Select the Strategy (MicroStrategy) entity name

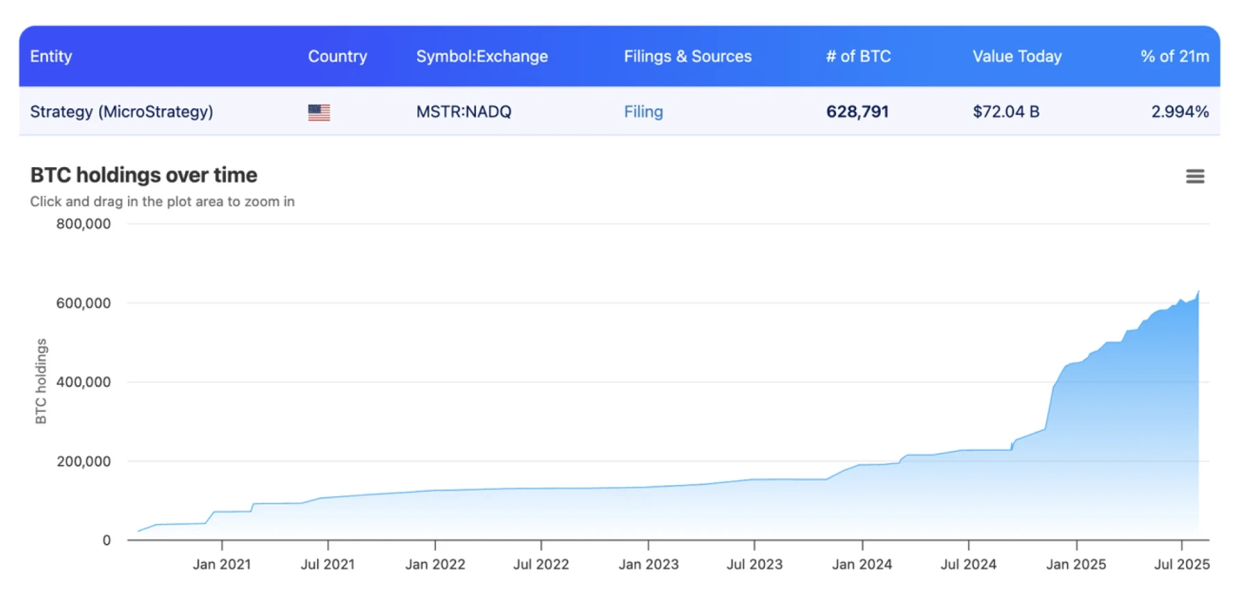click(x=121, y=112)
